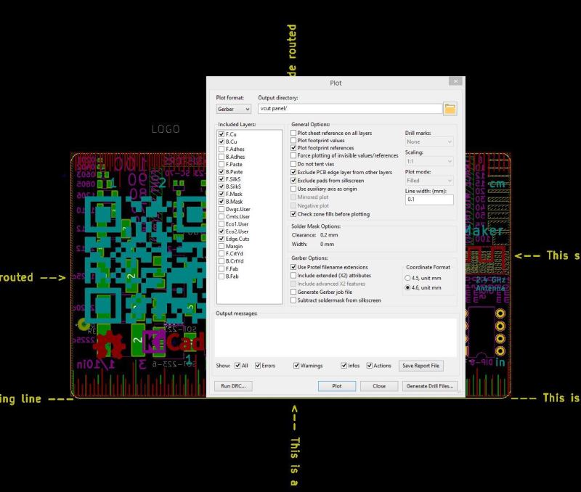This screenshot has width=581, height=492.
Task: Uncheck the B.Mask layer
Action: coord(222,202)
